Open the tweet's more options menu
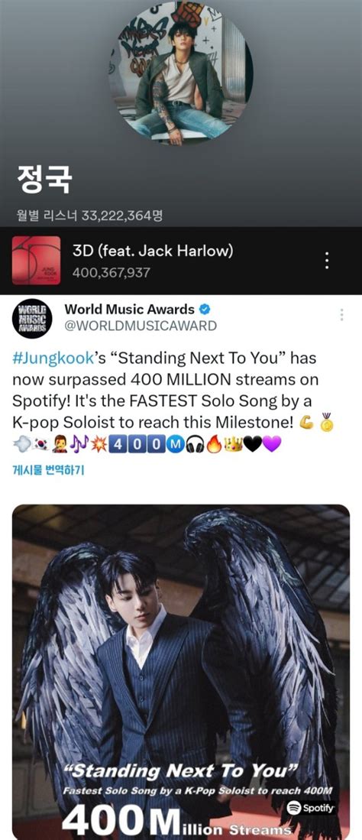The width and height of the screenshot is (362, 840). (341, 315)
